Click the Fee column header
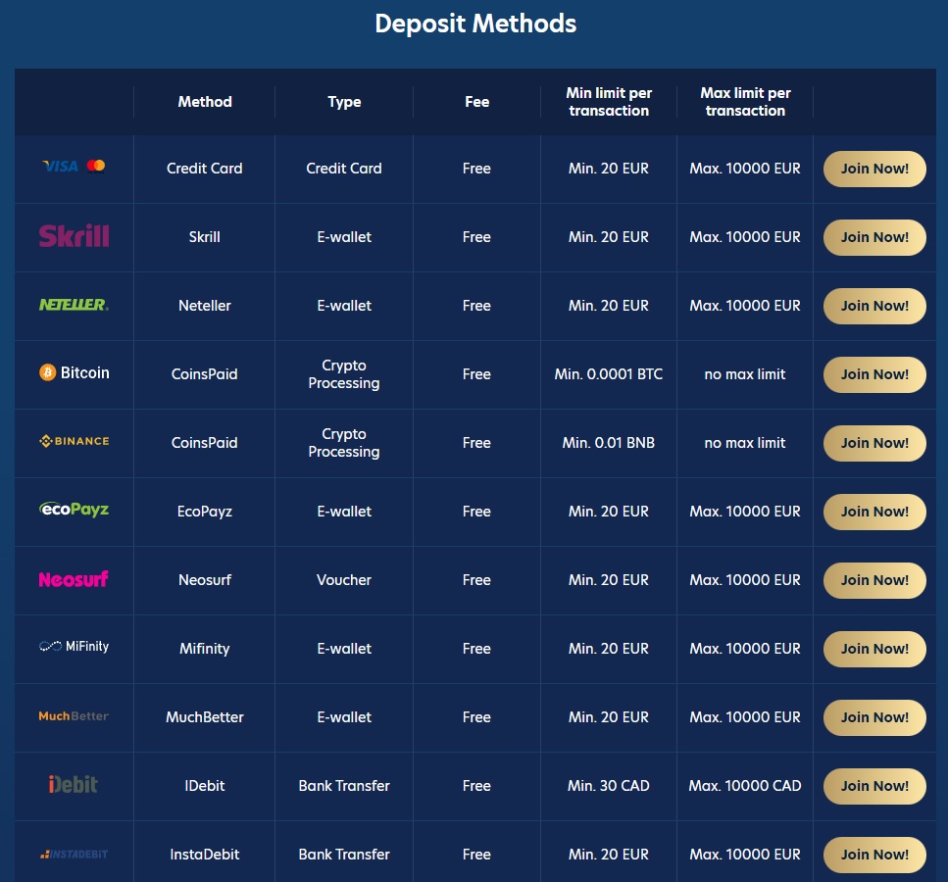Viewport: 948px width, 882px height. [476, 102]
